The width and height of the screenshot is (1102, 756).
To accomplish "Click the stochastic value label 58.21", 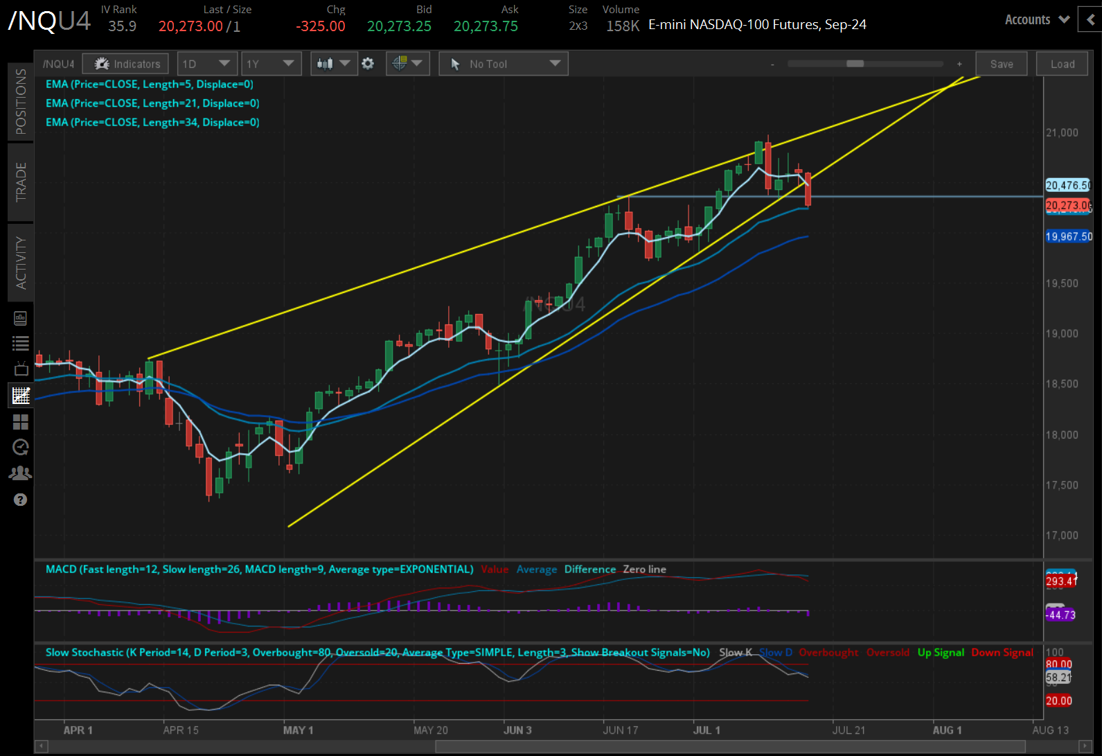I will [x=1058, y=678].
